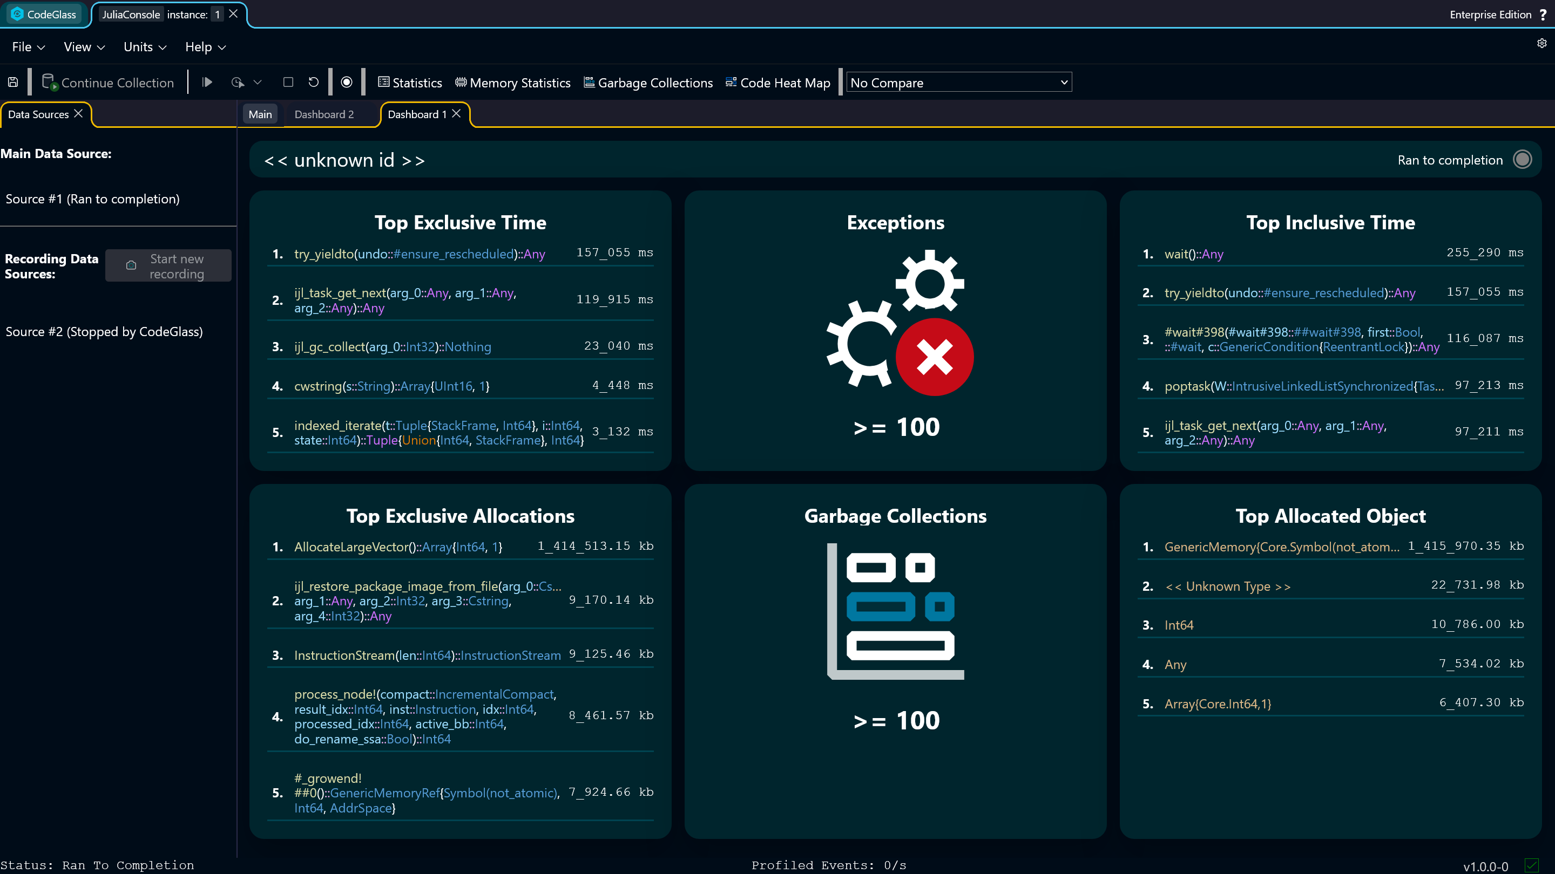Screen dimensions: 1555x874
Task: Expand the timed profiling dropdown arrow
Action: (x=258, y=82)
